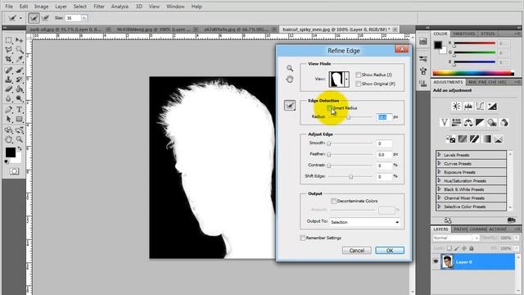Select the Quick Selection tool
This screenshot has height=295, width=524.
[x=20, y=50]
